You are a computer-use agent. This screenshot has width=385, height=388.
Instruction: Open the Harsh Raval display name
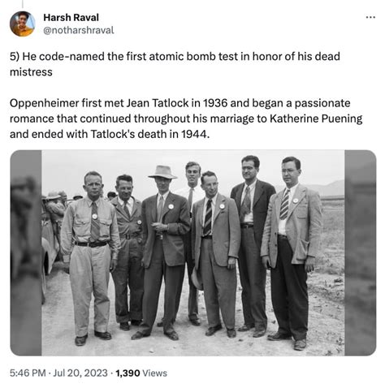71,18
